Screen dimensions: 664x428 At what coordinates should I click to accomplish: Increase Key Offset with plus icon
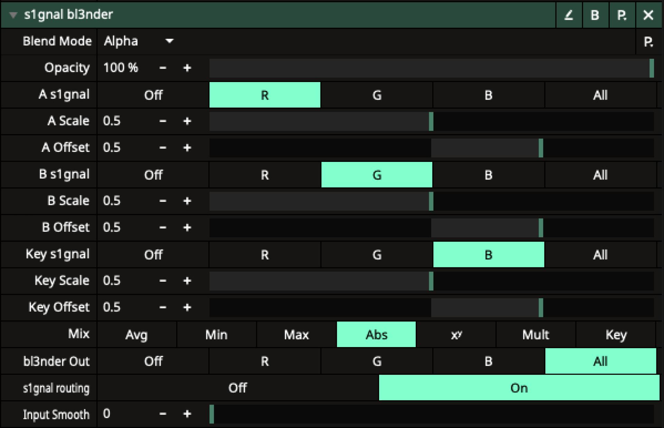pyautogui.click(x=187, y=307)
